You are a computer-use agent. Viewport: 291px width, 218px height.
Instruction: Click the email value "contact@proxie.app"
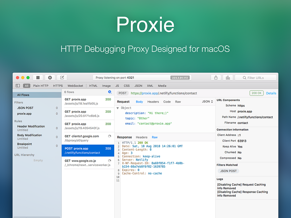[x=154, y=124]
